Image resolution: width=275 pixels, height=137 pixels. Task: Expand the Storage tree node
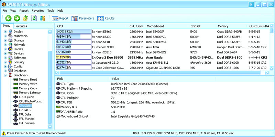5,40
